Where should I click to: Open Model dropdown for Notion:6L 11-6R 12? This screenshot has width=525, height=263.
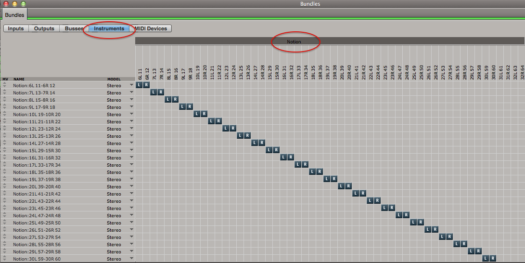pos(131,85)
